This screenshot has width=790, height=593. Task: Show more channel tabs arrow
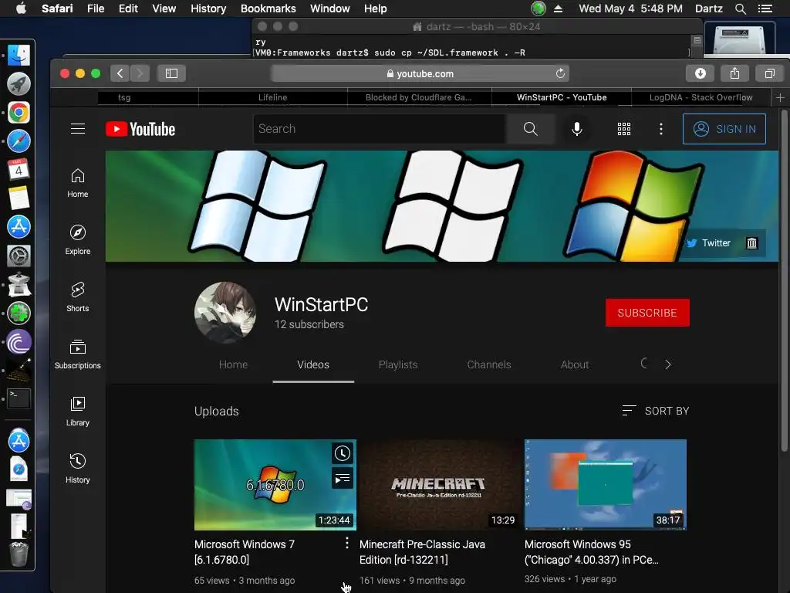click(668, 364)
